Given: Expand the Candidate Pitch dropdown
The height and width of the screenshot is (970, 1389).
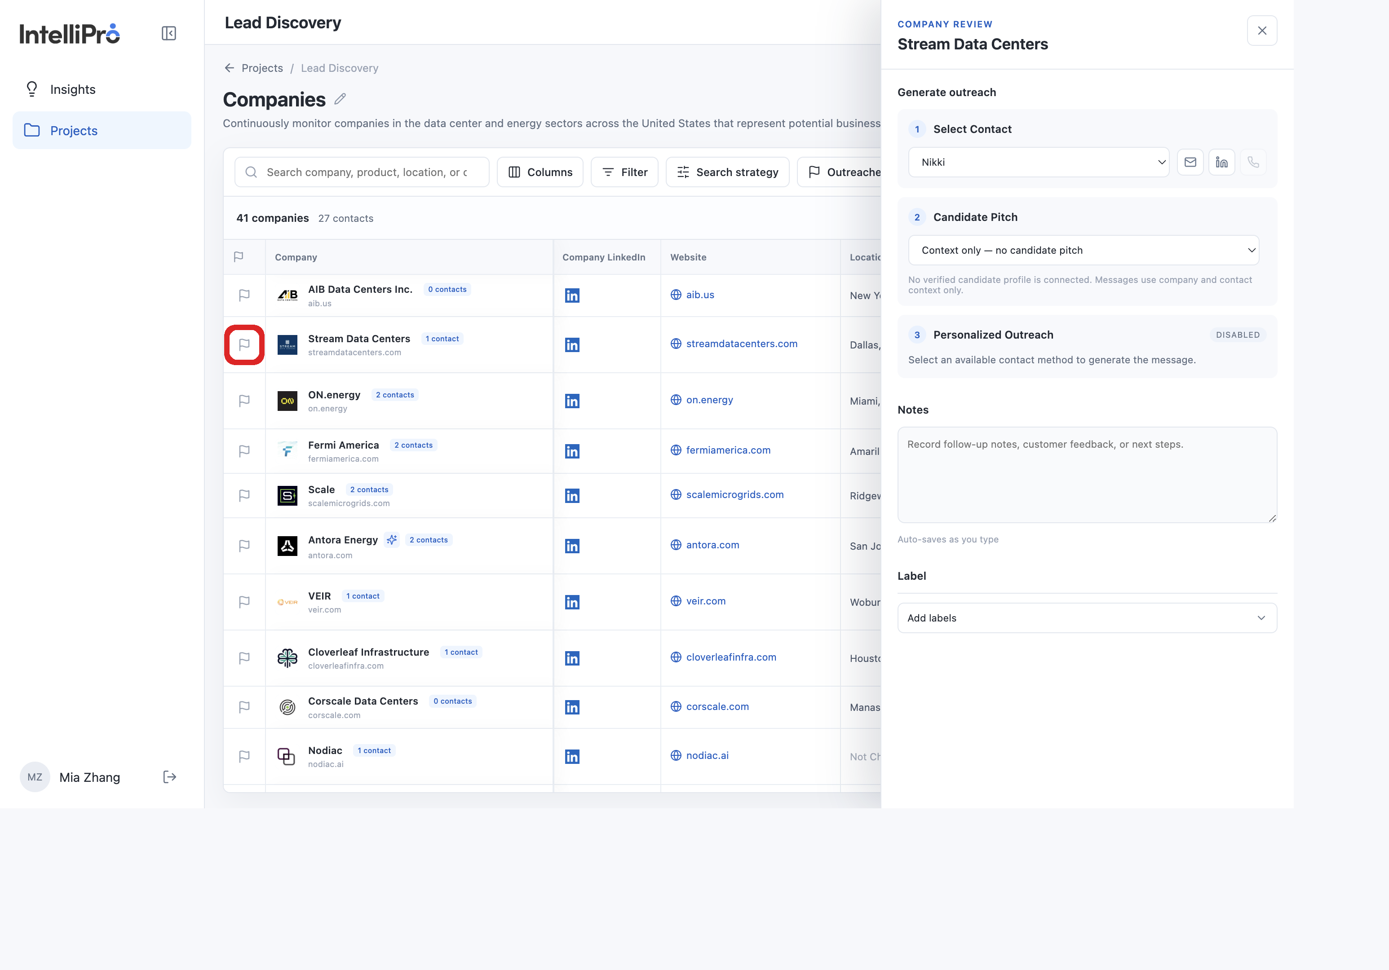Looking at the screenshot, I should (1083, 250).
